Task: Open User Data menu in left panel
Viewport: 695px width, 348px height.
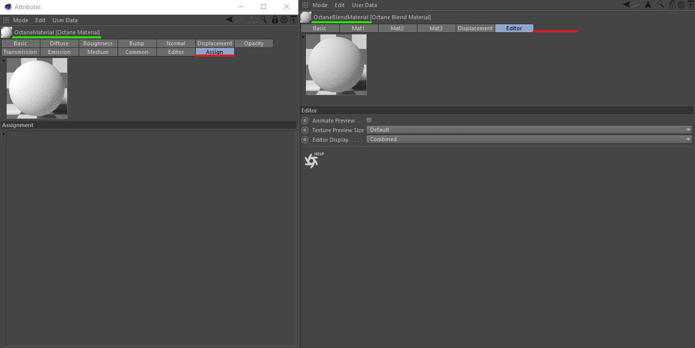Action: [x=65, y=20]
